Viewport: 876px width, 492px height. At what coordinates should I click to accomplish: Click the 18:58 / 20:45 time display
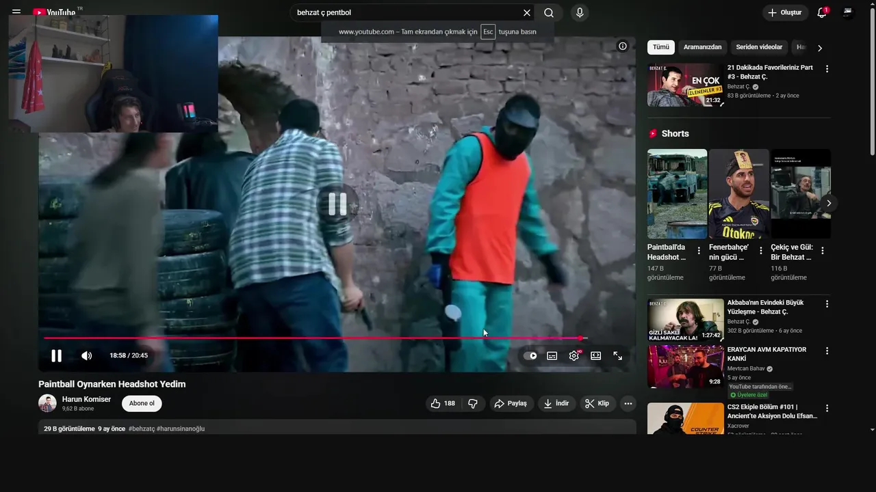tap(129, 355)
